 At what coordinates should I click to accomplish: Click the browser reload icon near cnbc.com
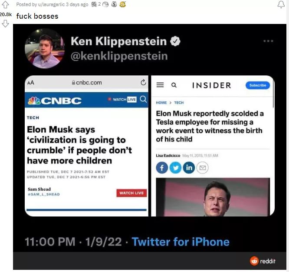(143, 82)
